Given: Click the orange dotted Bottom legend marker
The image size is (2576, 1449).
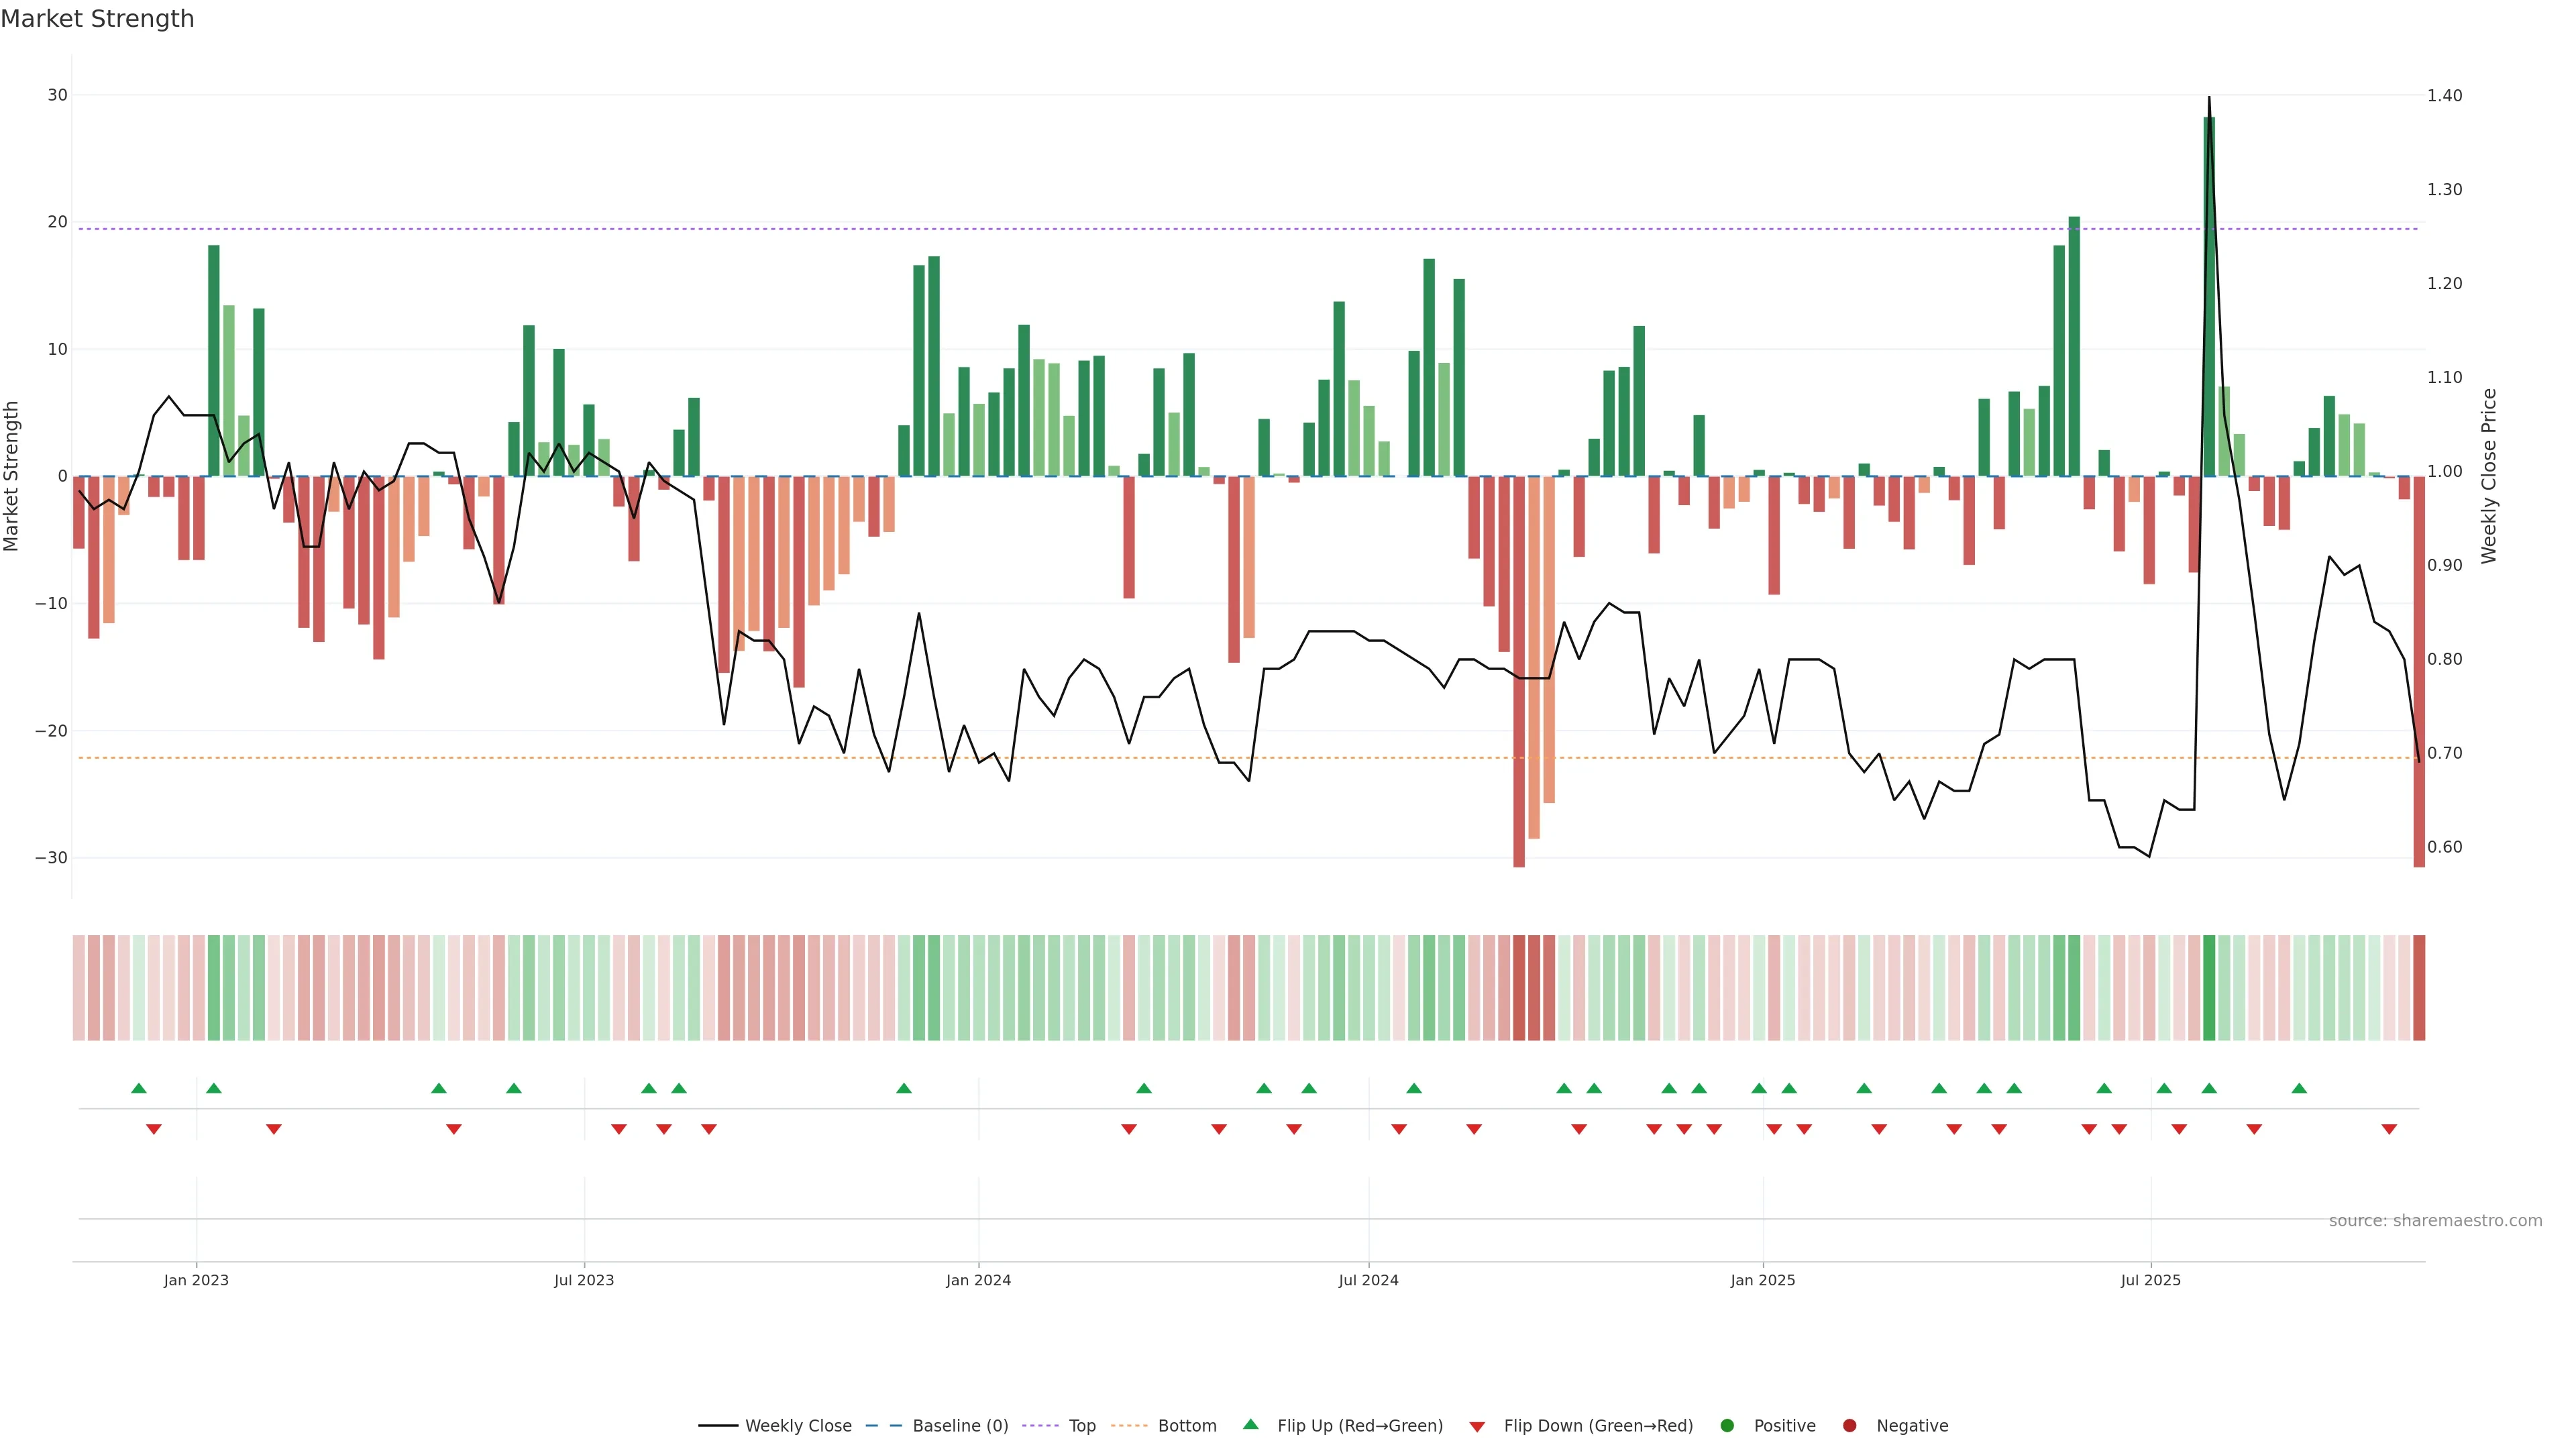Looking at the screenshot, I should (1129, 1426).
